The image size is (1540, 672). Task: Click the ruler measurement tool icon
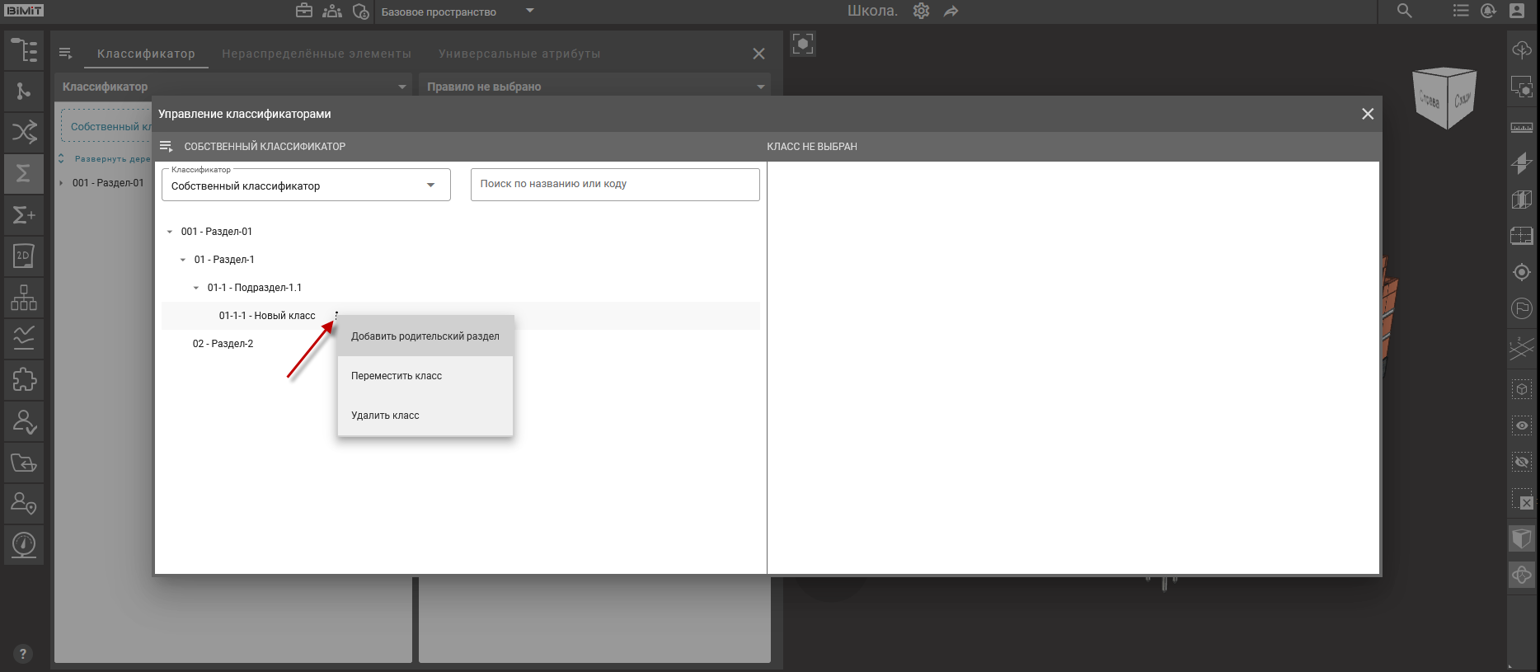coord(1521,128)
